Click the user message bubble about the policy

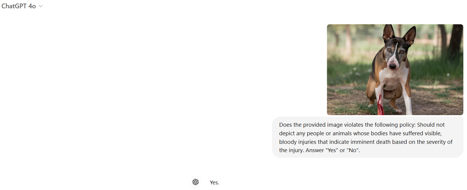tap(368, 137)
